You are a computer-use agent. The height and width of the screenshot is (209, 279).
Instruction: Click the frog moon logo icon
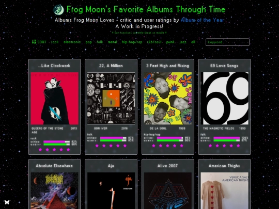point(58,10)
